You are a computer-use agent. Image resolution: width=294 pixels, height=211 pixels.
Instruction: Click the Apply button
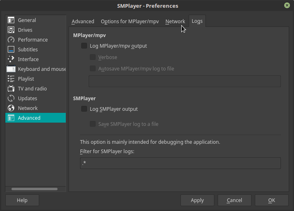pyautogui.click(x=197, y=200)
